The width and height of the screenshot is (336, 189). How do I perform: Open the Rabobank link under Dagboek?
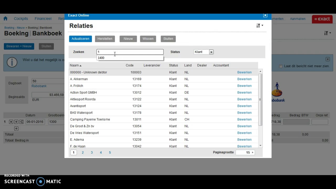[x=39, y=86]
